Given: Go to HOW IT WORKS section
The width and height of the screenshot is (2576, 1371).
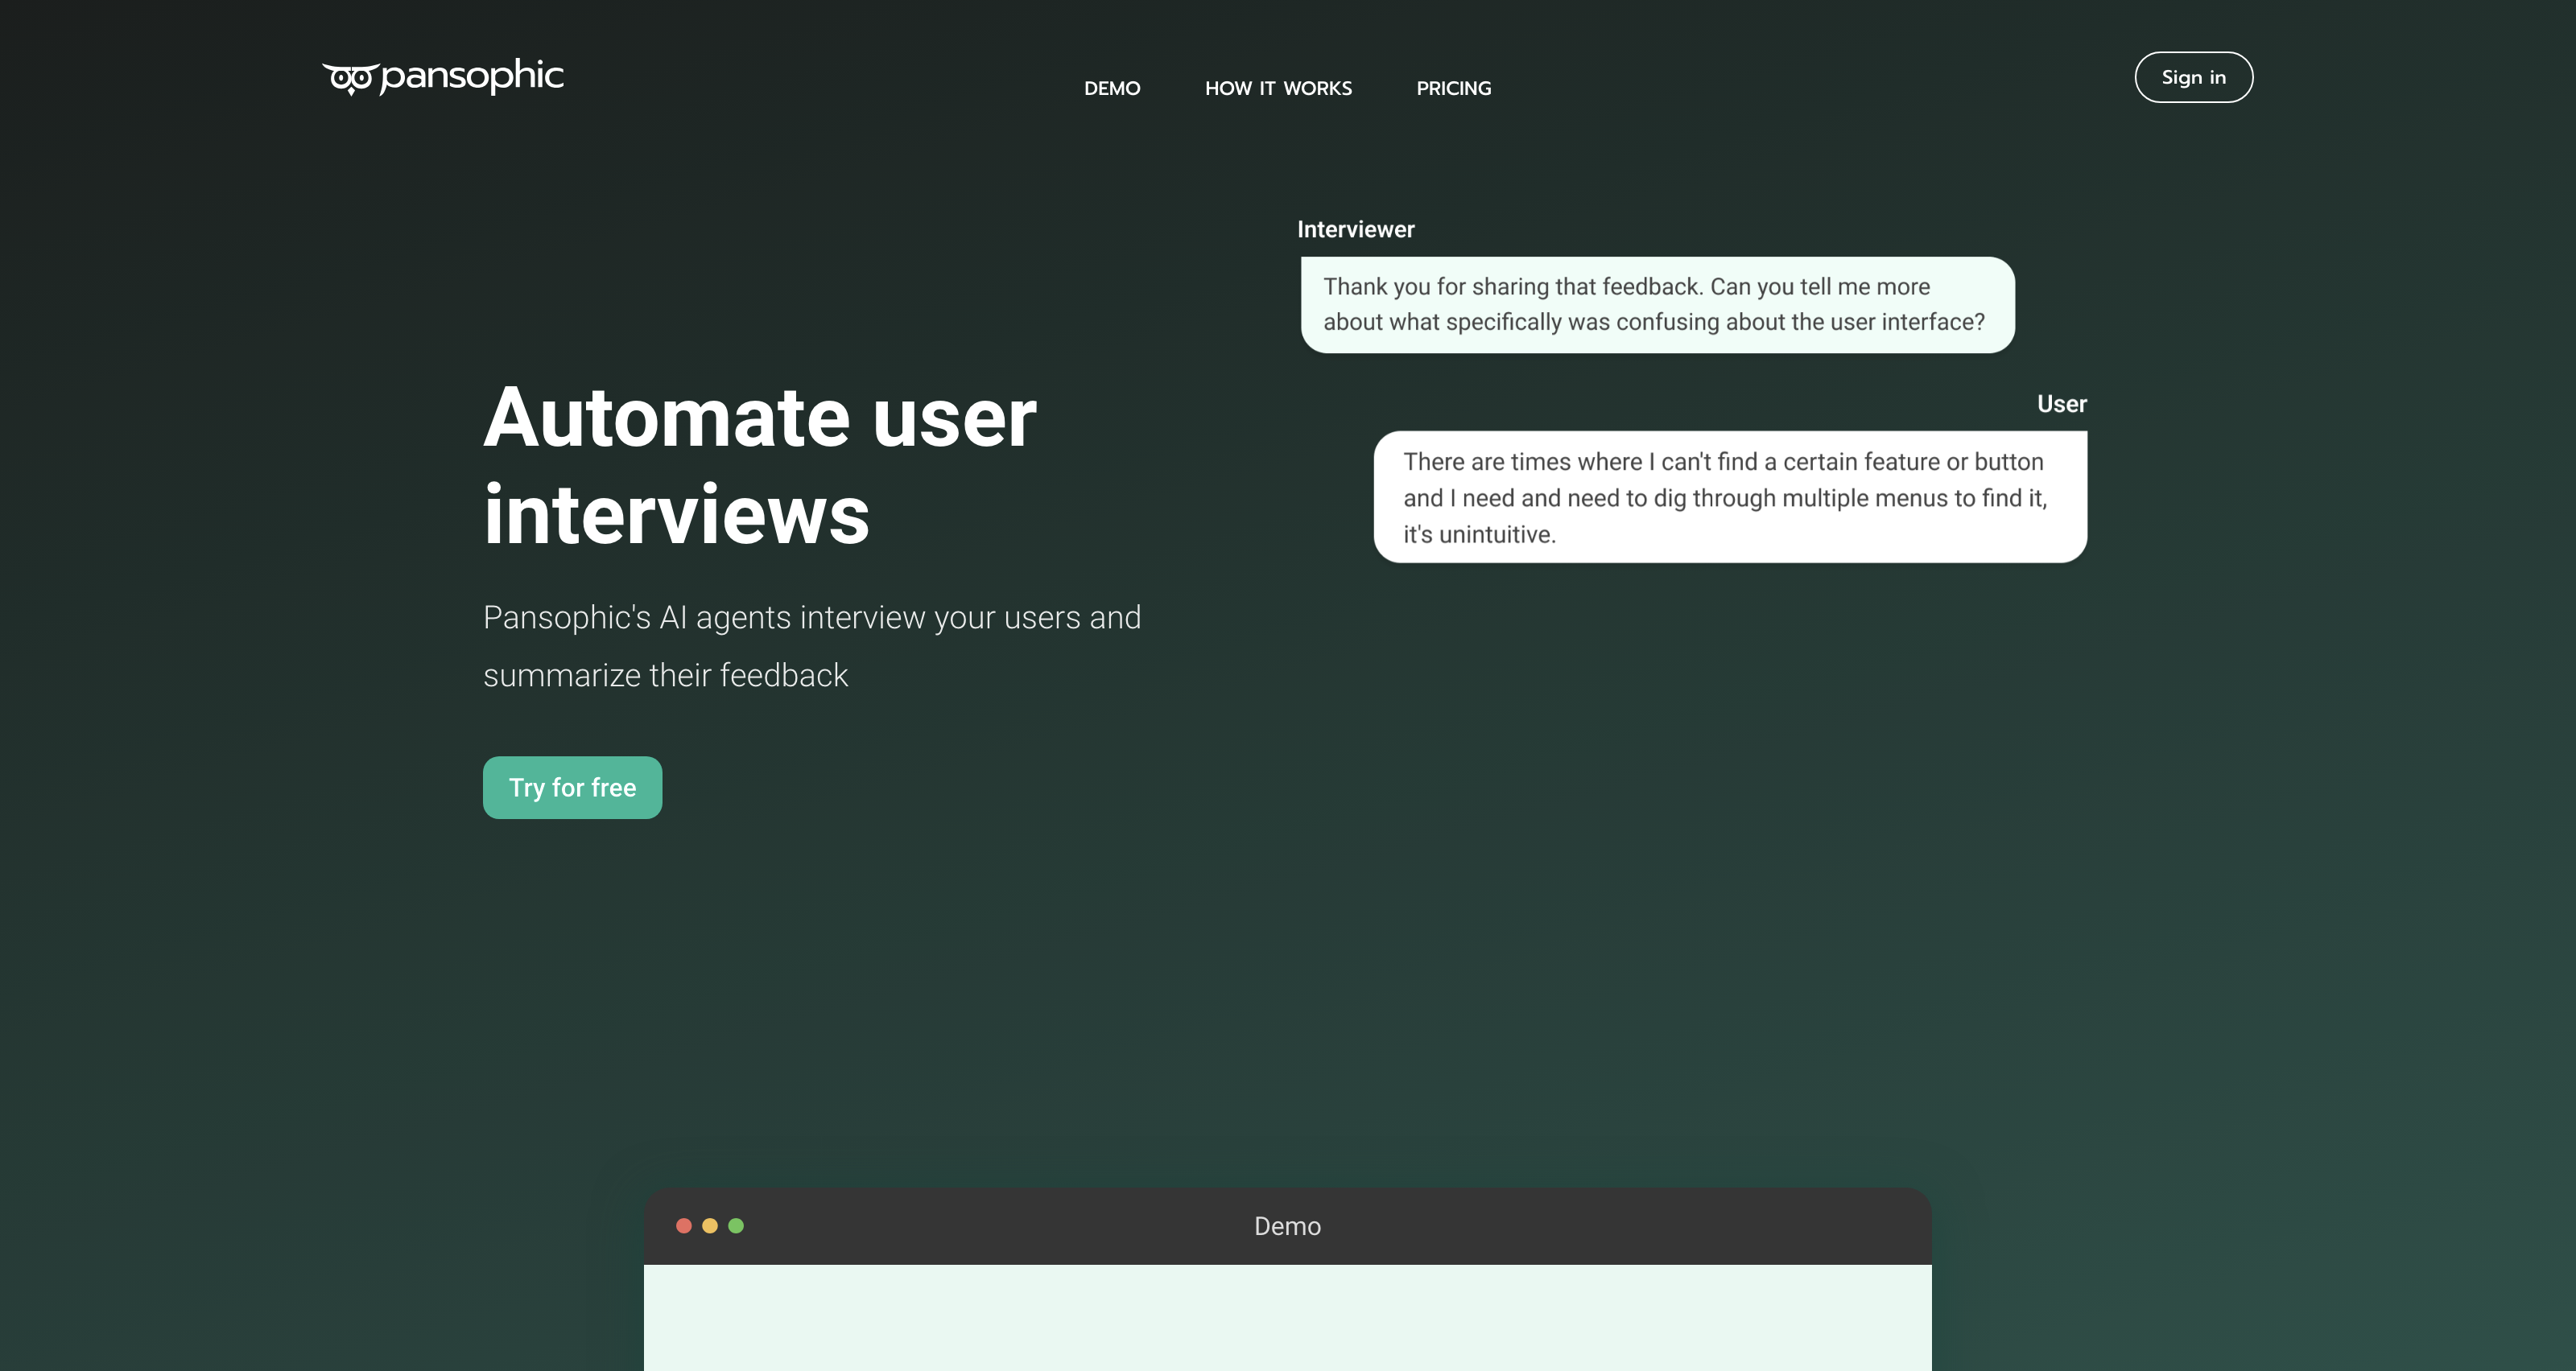Looking at the screenshot, I should pyautogui.click(x=1278, y=88).
